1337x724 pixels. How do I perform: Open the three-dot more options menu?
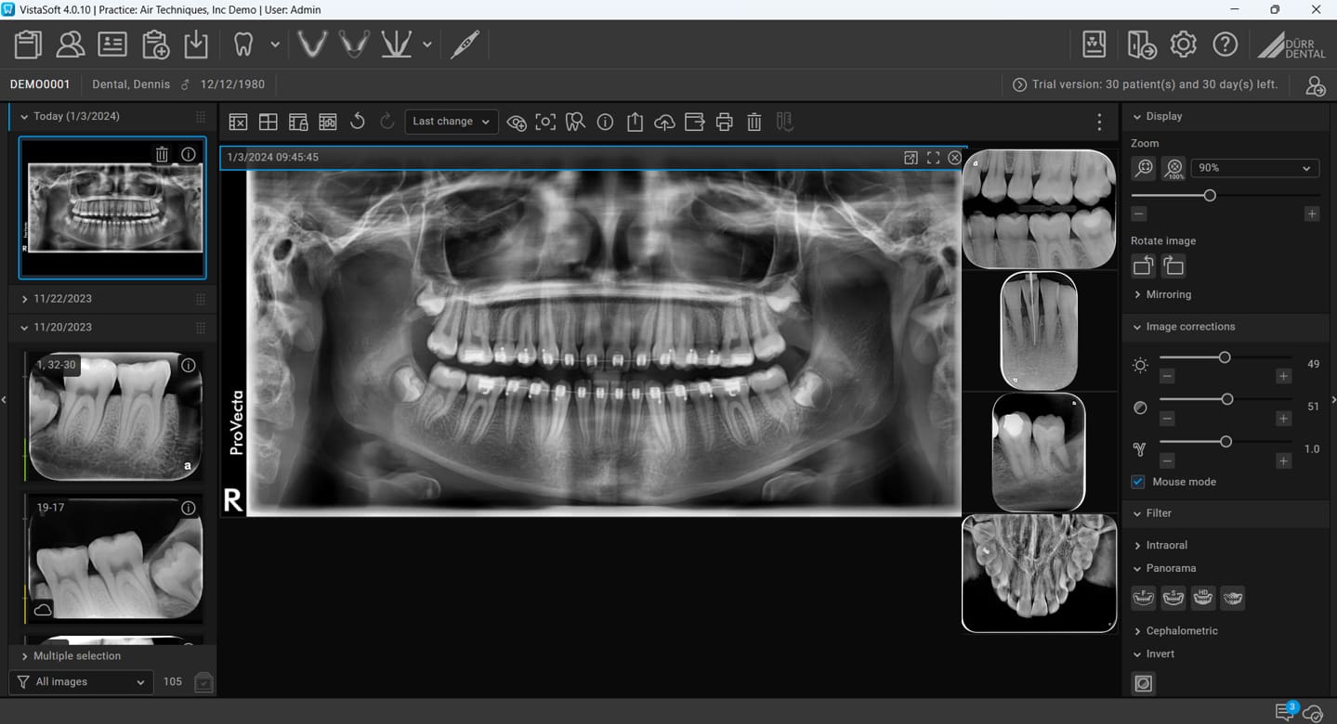pos(1099,122)
